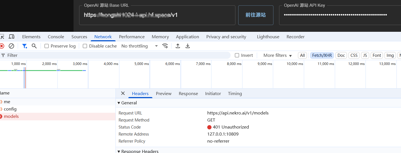401x153 pixels.
Task: Expand the More filters dropdown
Action: pos(278,55)
